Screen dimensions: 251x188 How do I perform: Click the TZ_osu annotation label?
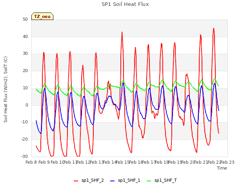tap(42, 16)
